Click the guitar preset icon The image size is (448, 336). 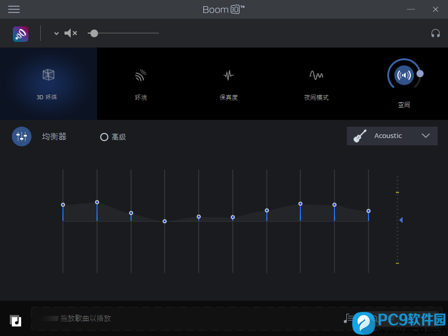360,136
